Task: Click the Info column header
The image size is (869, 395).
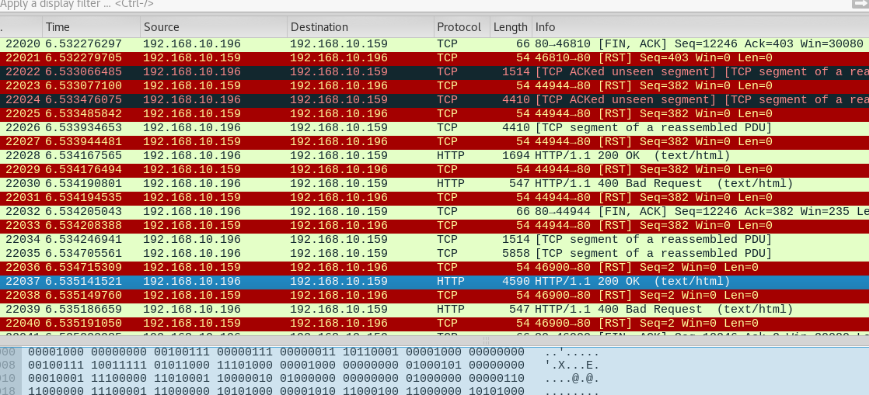Action: click(700, 27)
